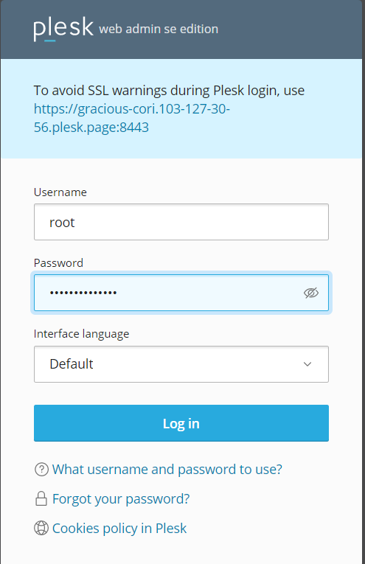Viewport: 365px width, 564px height.
Task: Expand the Interface language chevron arrow
Action: point(307,364)
